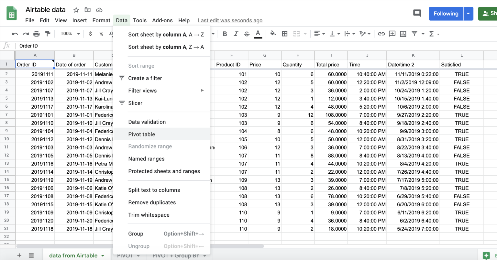Click the Redo icon
This screenshot has width=497, height=260.
[26, 34]
